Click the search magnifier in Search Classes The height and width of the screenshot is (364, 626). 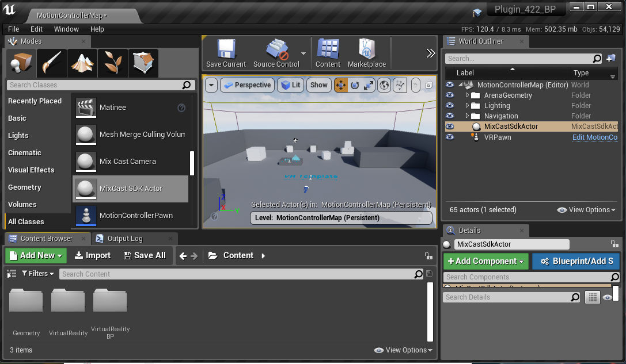tap(187, 85)
